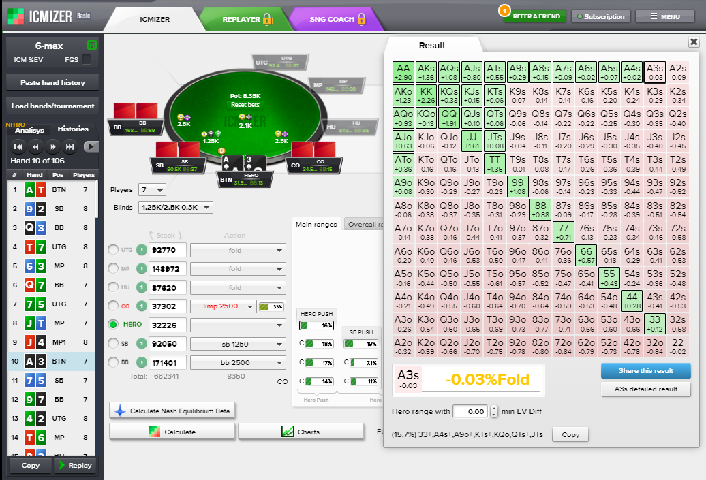Click the Replayer tab lock icon

pyautogui.click(x=267, y=19)
